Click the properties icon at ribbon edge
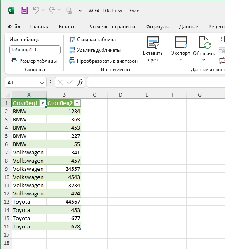This screenshot has width=225, height=249. point(222,39)
